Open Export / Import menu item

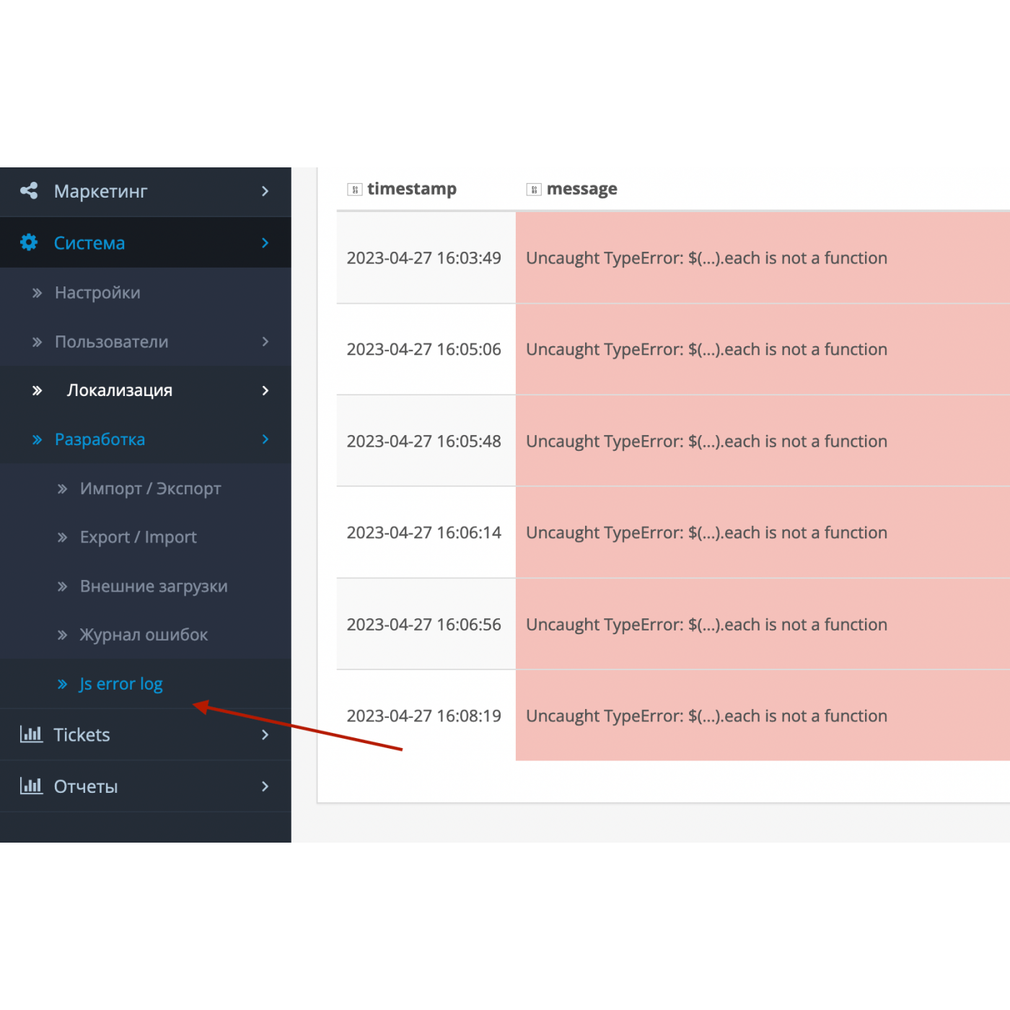(x=138, y=537)
